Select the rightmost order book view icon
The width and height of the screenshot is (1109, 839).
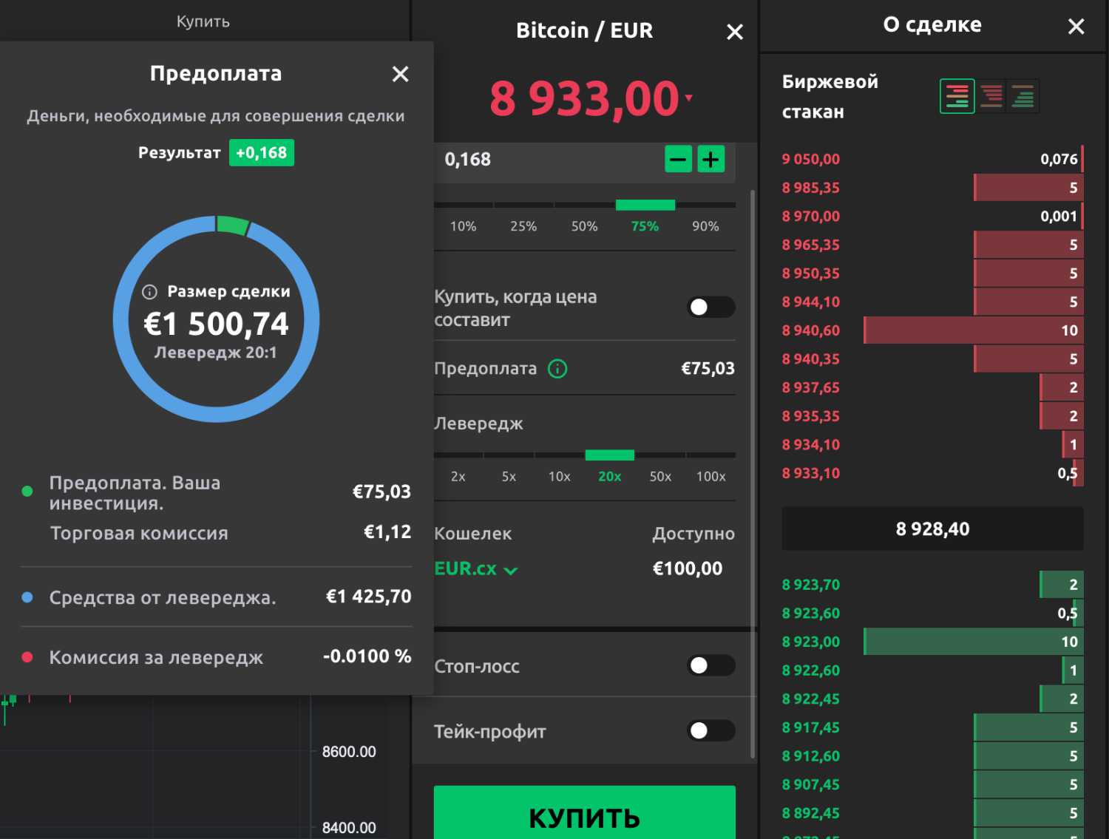pos(1023,96)
